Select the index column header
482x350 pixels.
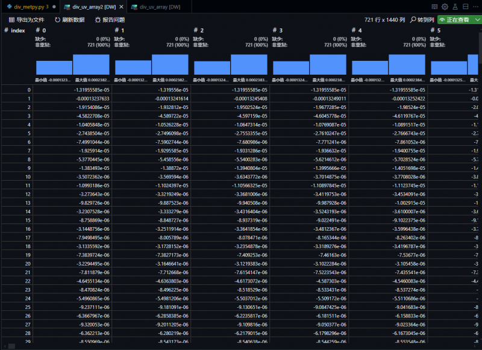(x=17, y=30)
